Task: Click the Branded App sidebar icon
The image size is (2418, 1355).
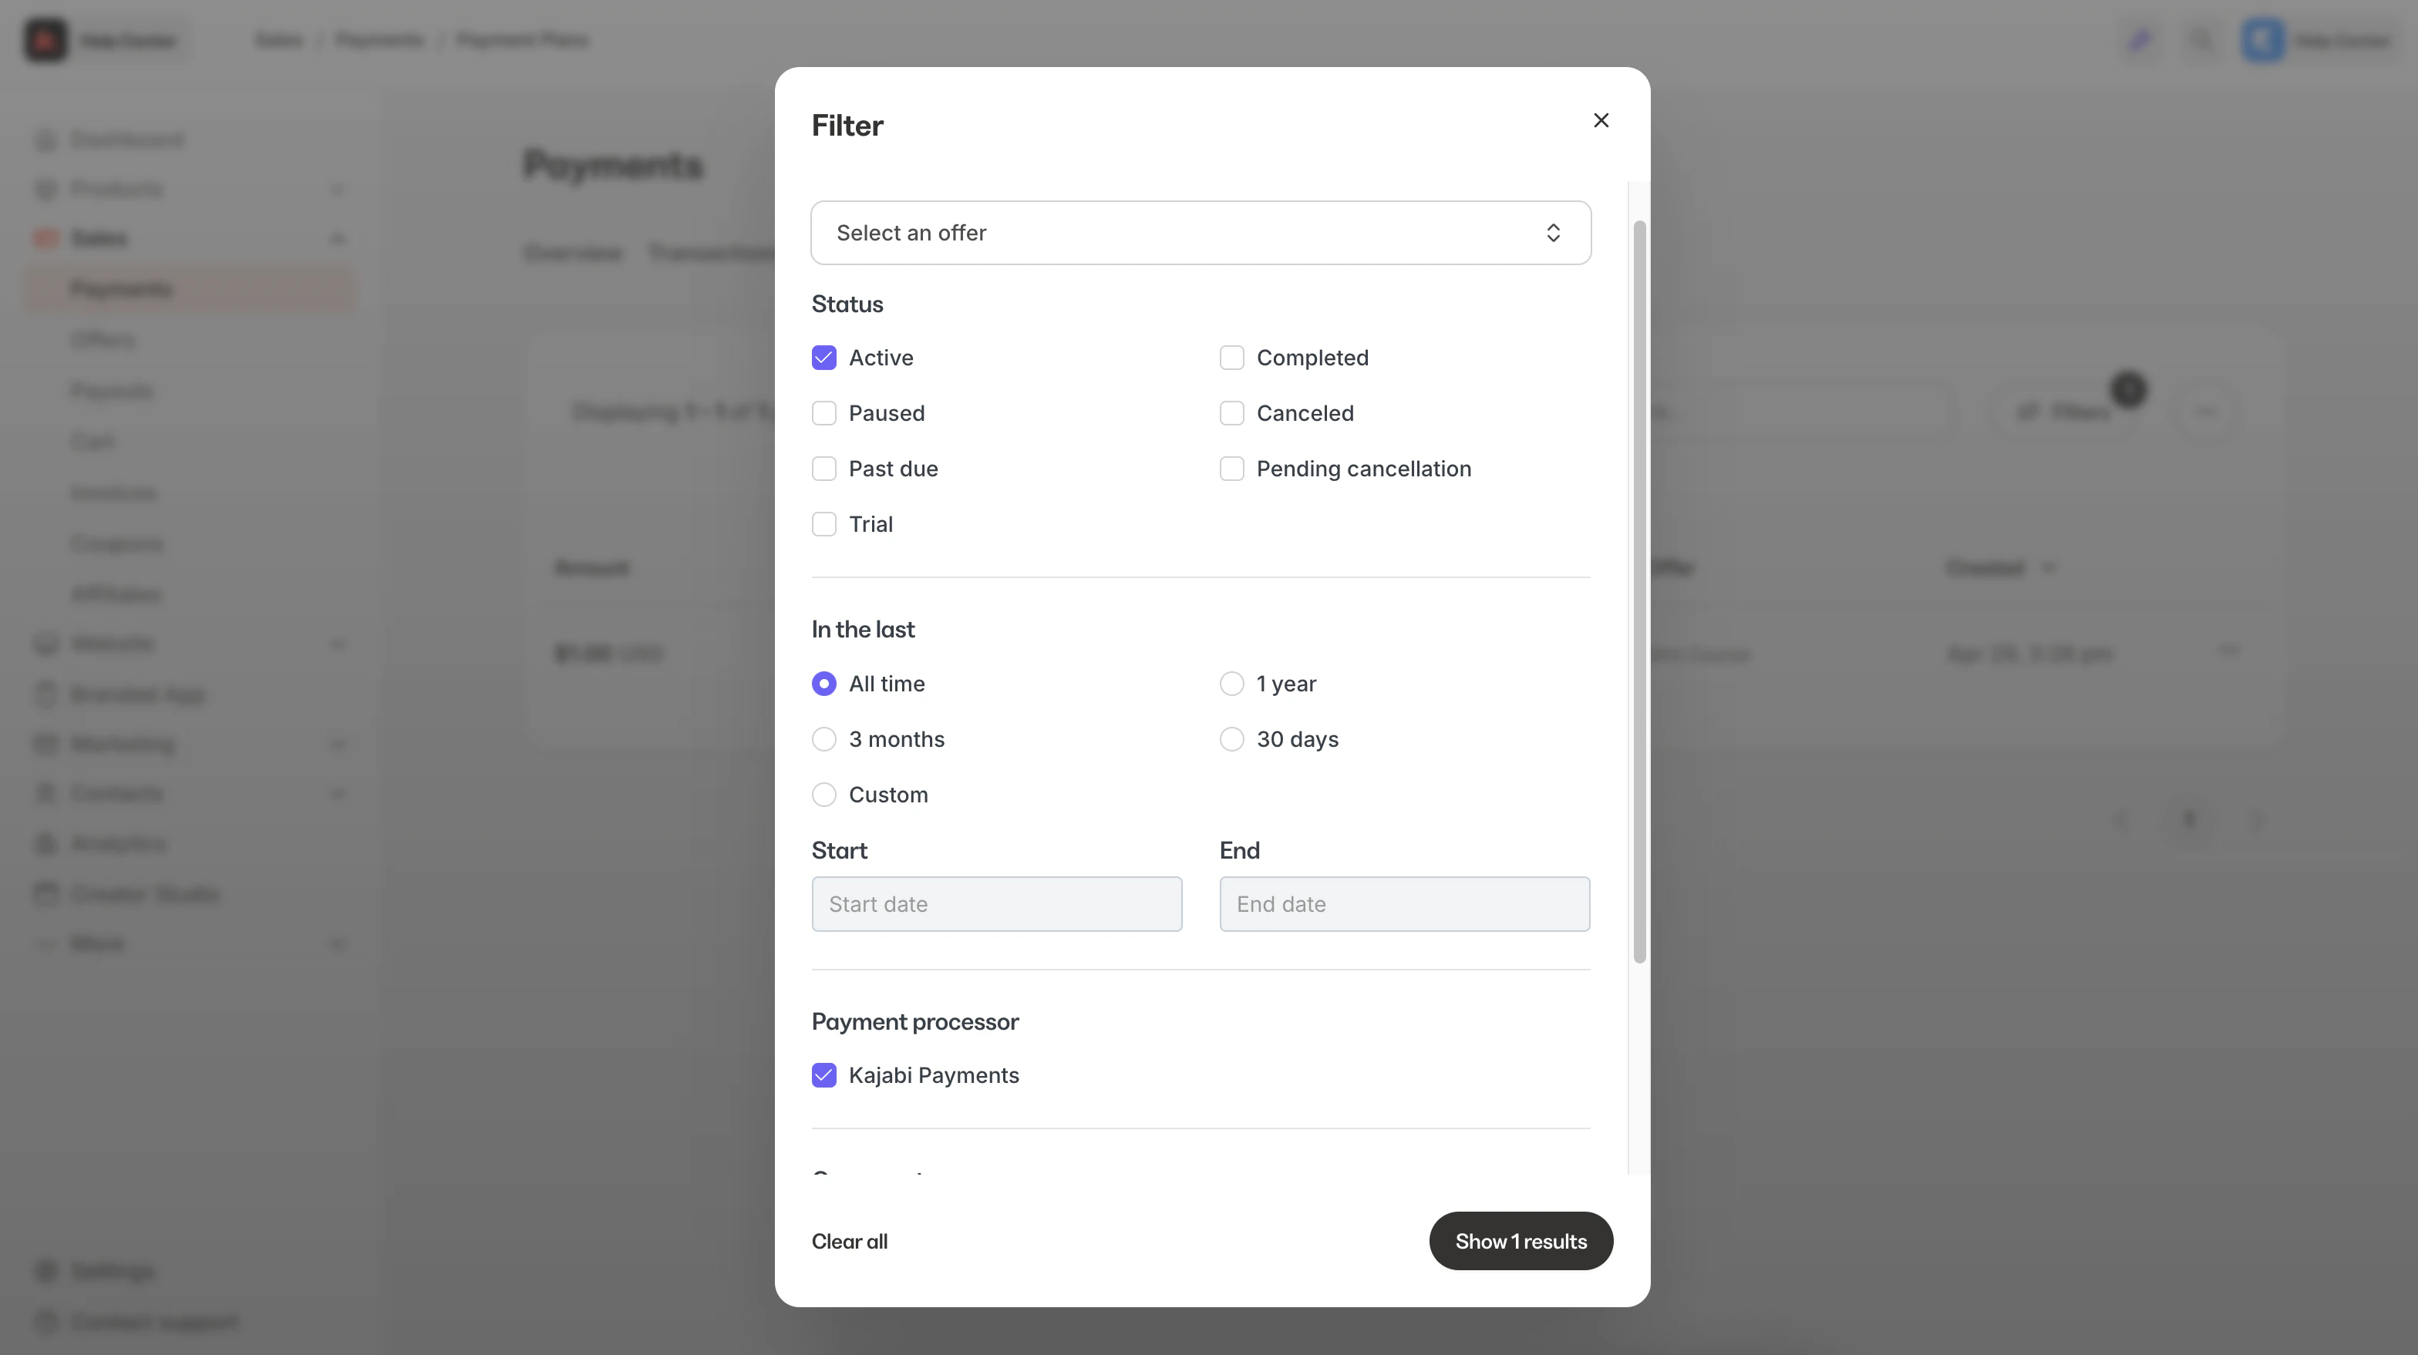Action: 45,694
